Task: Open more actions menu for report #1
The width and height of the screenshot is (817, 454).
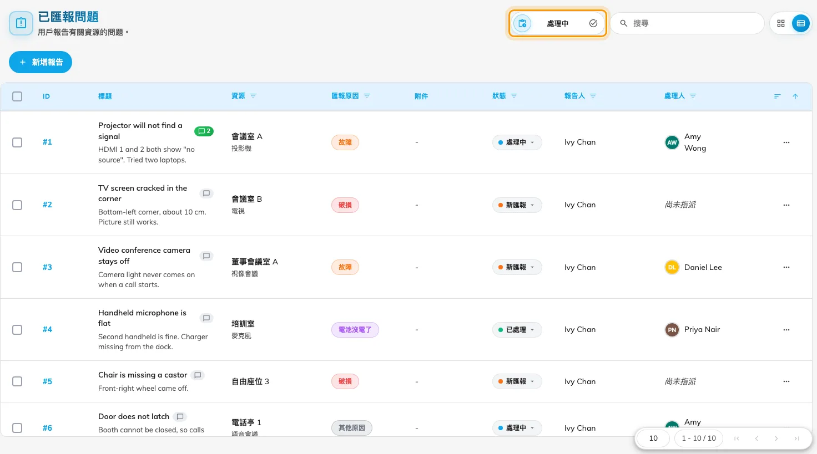Action: point(786,142)
